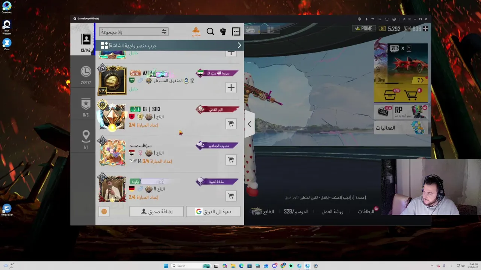This screenshot has width=481, height=270.
Task: Open the taskbar clock and date
Action: [473, 266]
